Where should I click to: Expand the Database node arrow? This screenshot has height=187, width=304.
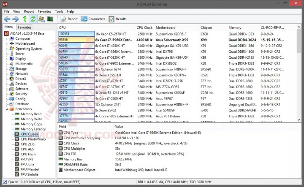(7, 104)
